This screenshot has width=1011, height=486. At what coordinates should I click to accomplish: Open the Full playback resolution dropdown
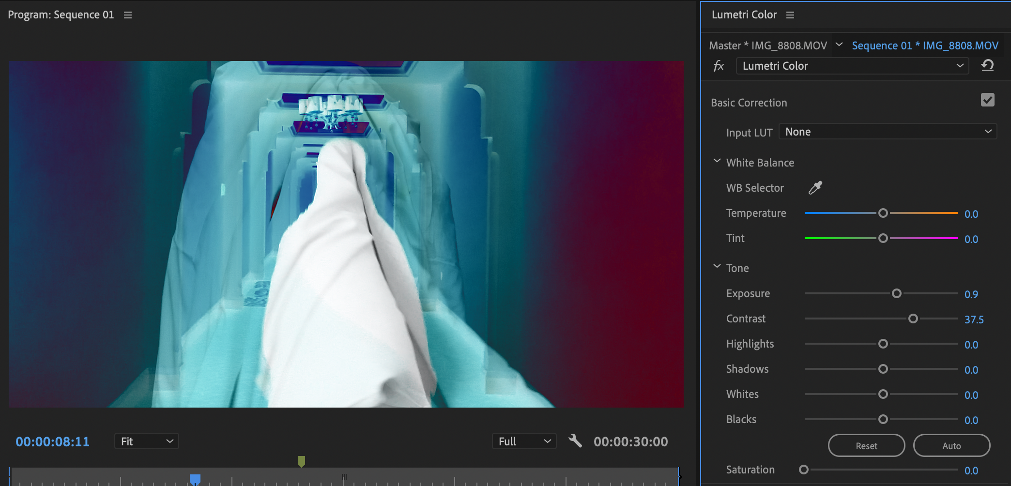524,441
